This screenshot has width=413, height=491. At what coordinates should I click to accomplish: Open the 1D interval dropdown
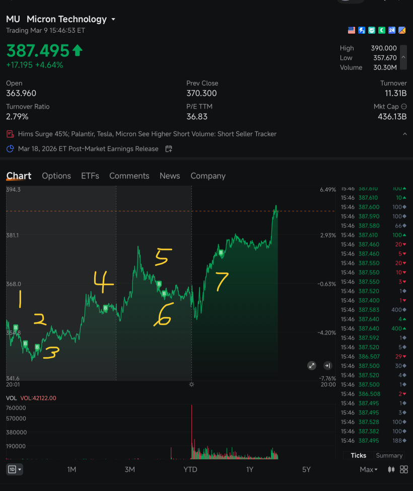click(x=15, y=469)
